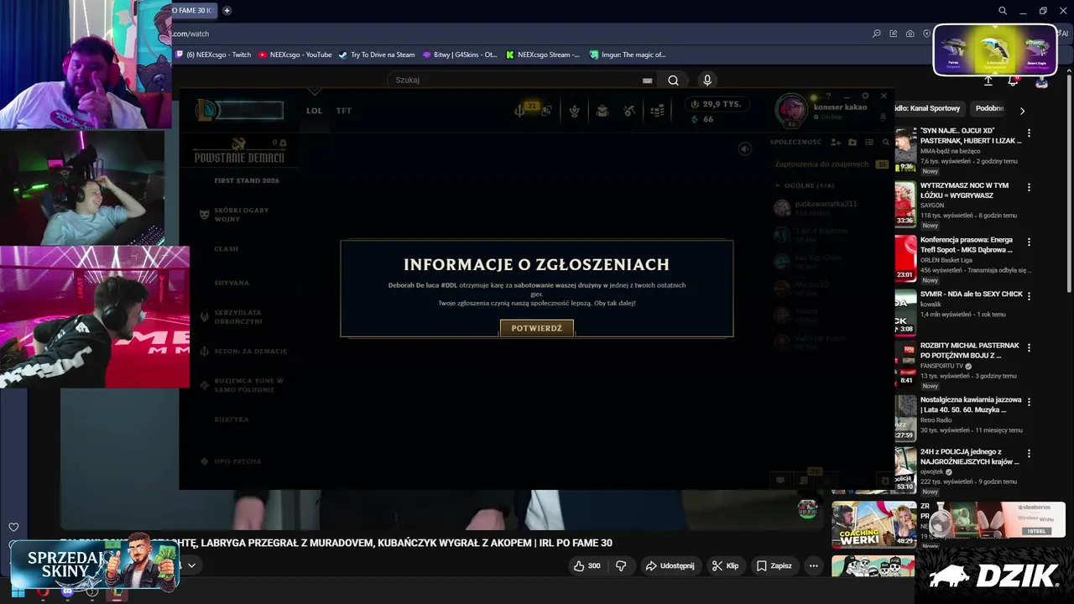Open the League client collection backpack icon
The height and width of the screenshot is (604, 1074).
602,111
